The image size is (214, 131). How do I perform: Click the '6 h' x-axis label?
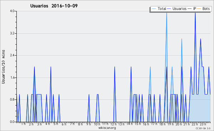pyautogui.click(x=64, y=124)
